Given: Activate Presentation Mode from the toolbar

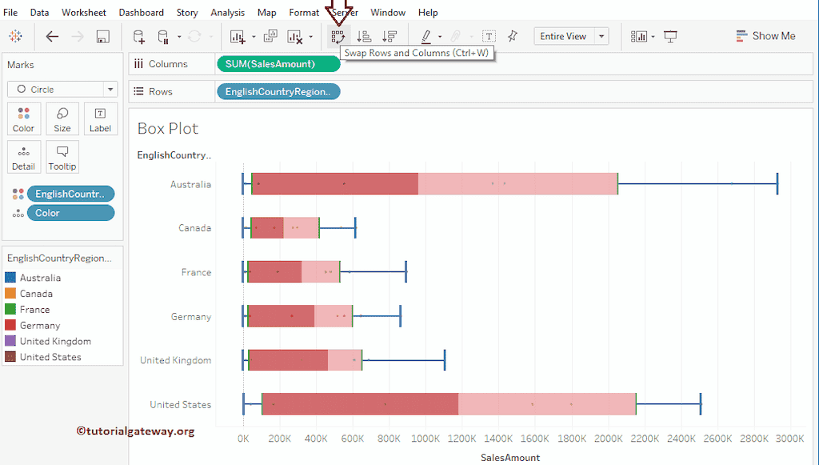Looking at the screenshot, I should [670, 36].
